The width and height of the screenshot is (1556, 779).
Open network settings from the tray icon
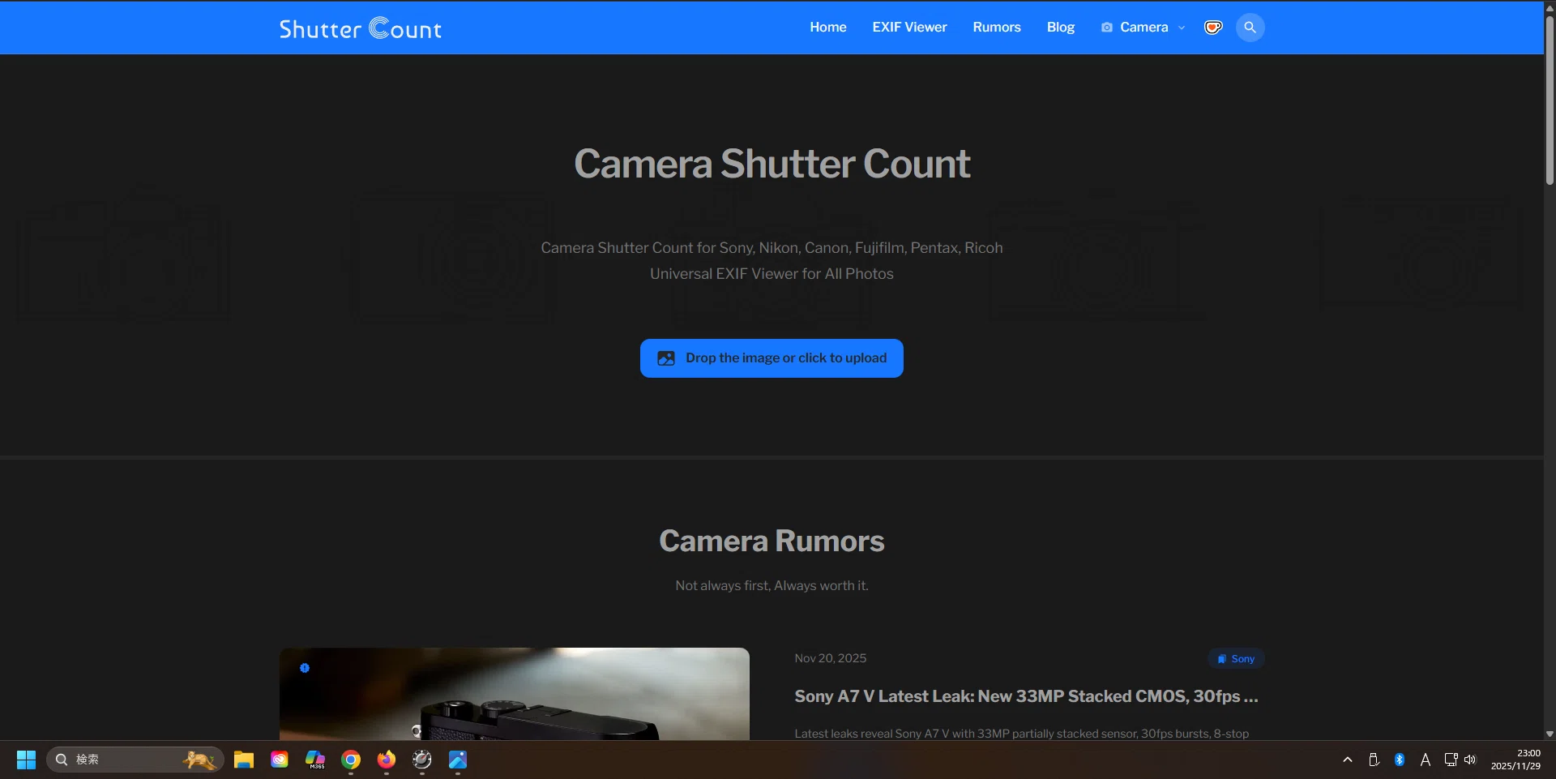[x=1451, y=760]
